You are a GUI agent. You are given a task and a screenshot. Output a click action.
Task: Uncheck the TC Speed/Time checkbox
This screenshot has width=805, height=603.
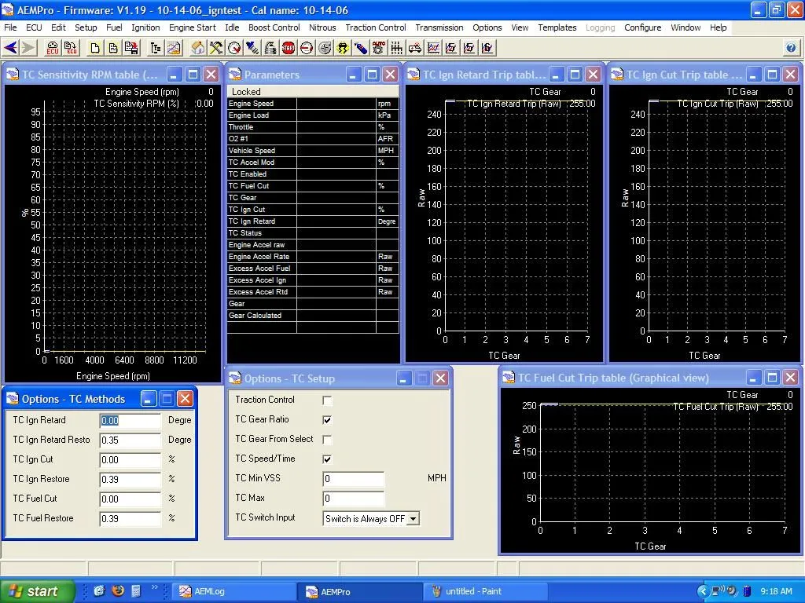[327, 459]
